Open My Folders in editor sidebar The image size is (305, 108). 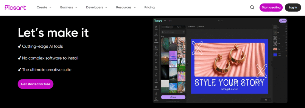click(x=156, y=99)
